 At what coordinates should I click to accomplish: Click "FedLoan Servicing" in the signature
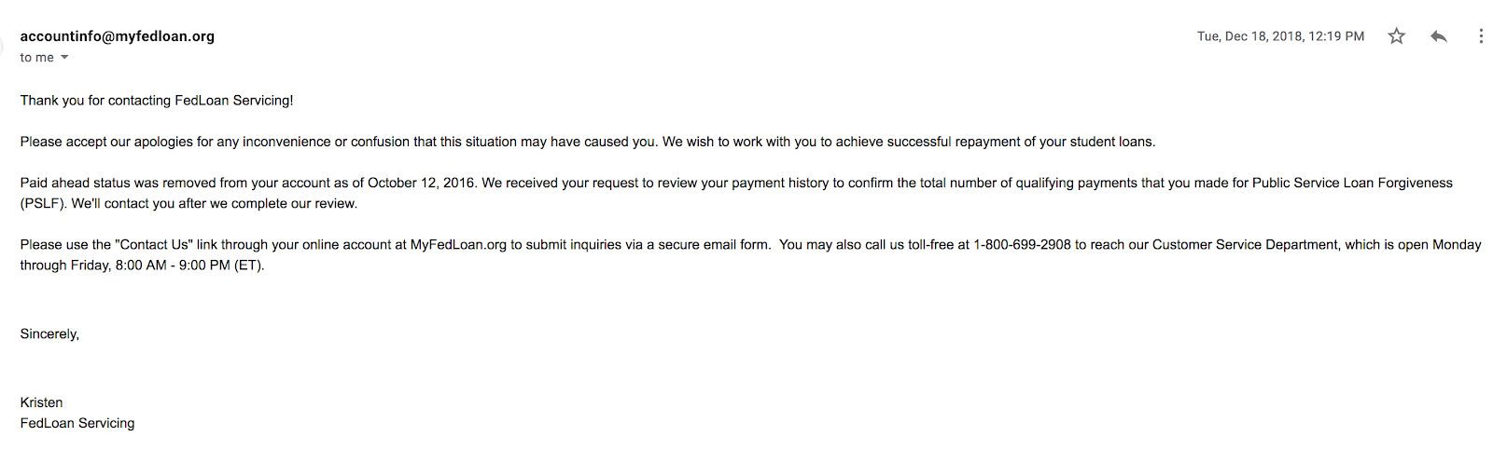click(77, 423)
